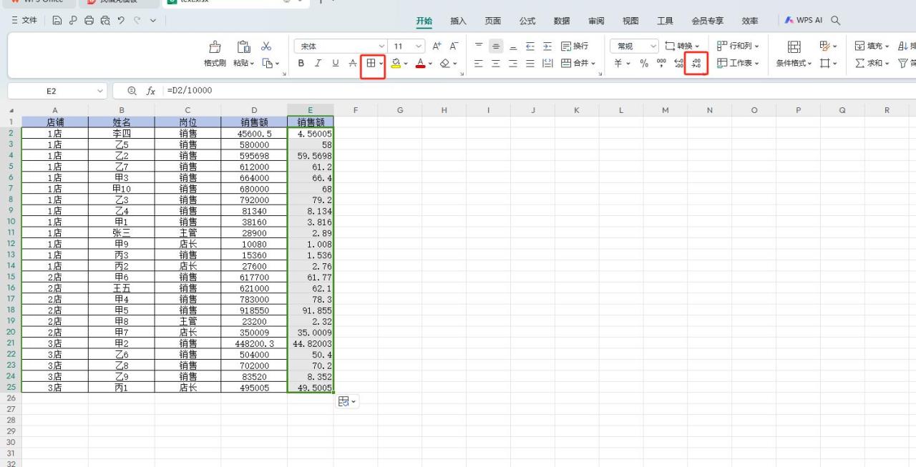Screen dimensions: 916x467
Task: Click the formula bar showing =D2/10000
Action: point(540,91)
